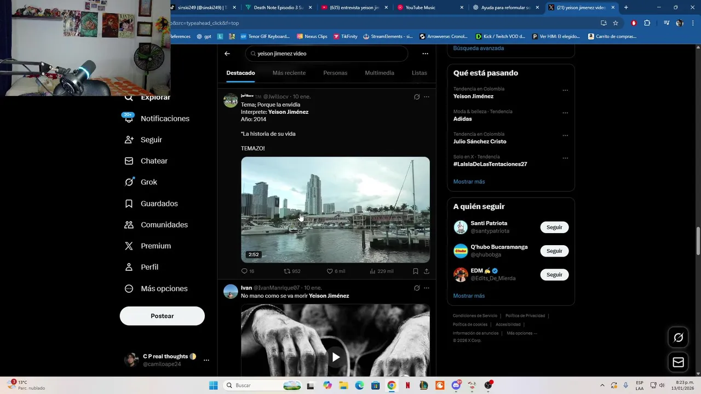Switch to the Multimedia tab
Viewport: 701px width, 394px height.
click(380, 73)
